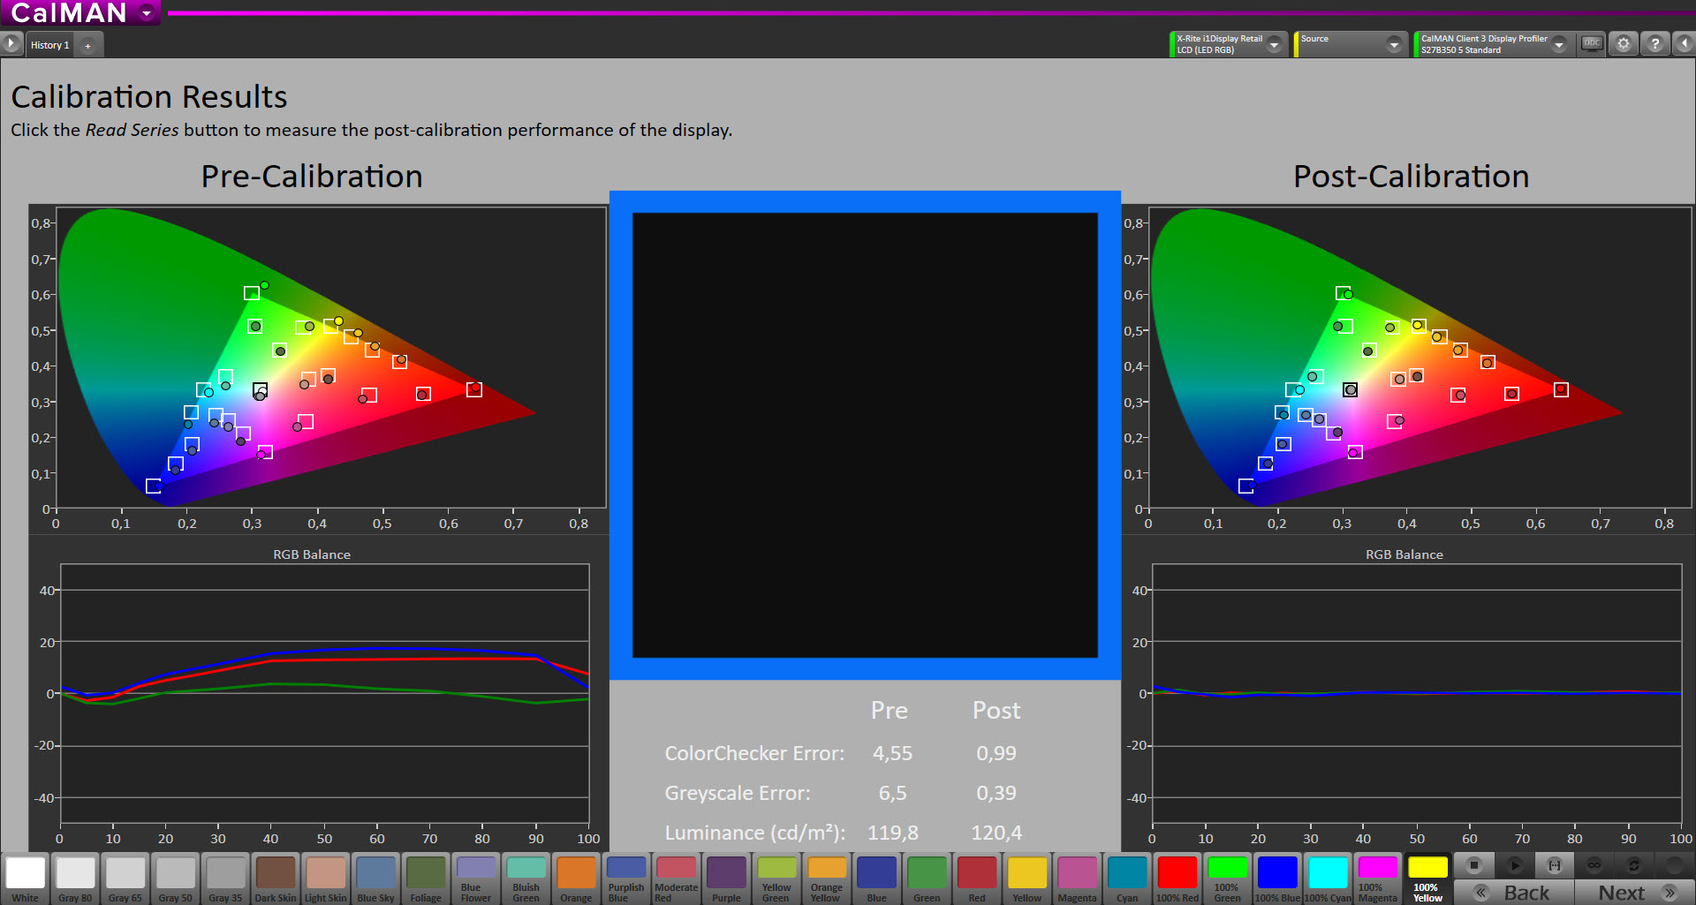The image size is (1696, 905).
Task: Expand the CalMAN Client 3 Display Profiler dropdown
Action: tap(1559, 44)
